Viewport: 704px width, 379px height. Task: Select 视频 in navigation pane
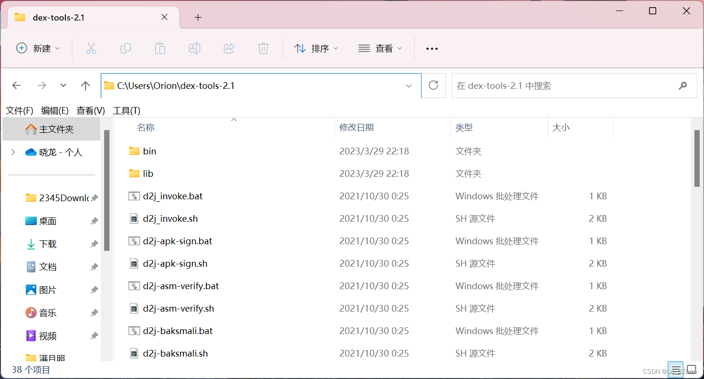click(41, 336)
